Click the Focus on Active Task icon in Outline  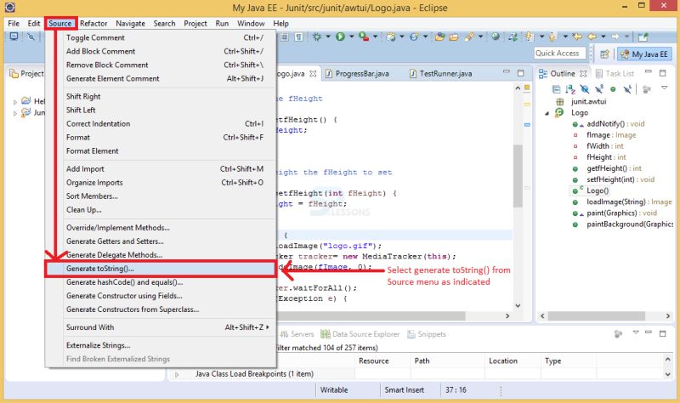[x=647, y=89]
